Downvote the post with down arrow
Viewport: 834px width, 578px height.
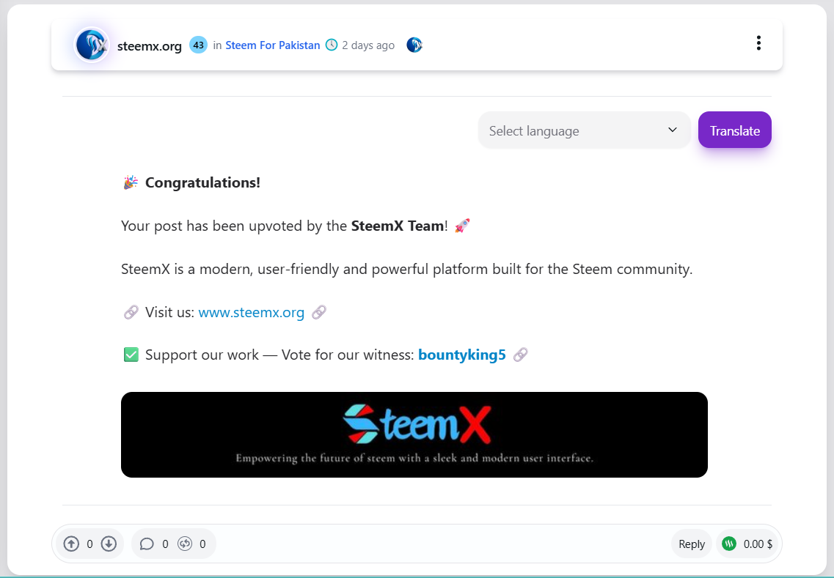coord(109,544)
